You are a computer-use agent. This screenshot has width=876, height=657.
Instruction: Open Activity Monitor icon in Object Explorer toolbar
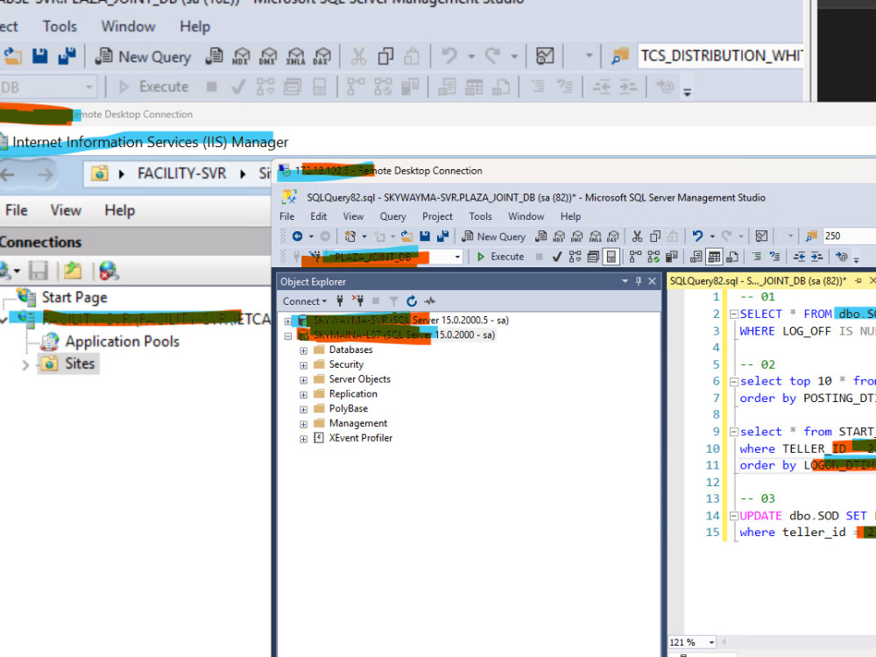point(429,301)
